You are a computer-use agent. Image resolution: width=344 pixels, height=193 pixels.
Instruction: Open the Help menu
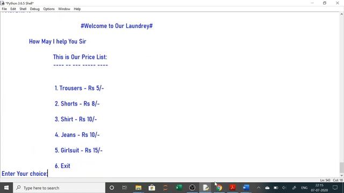77,9
